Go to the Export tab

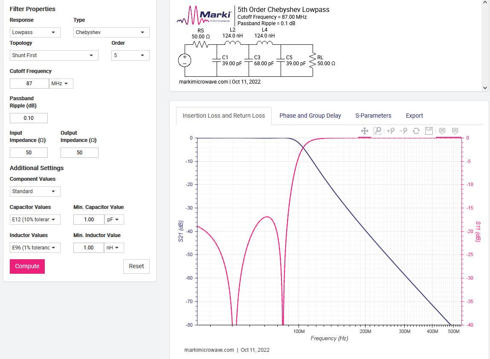[x=415, y=116]
